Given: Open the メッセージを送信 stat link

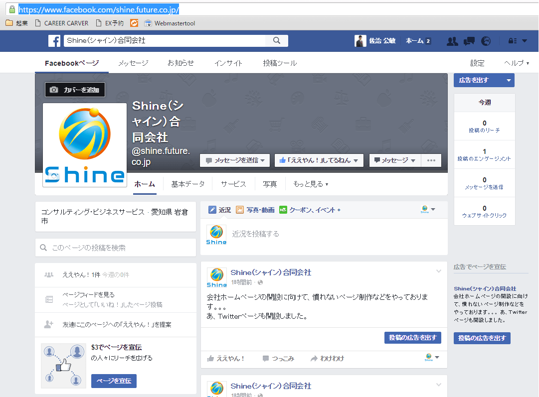Looking at the screenshot, I should tap(484, 187).
